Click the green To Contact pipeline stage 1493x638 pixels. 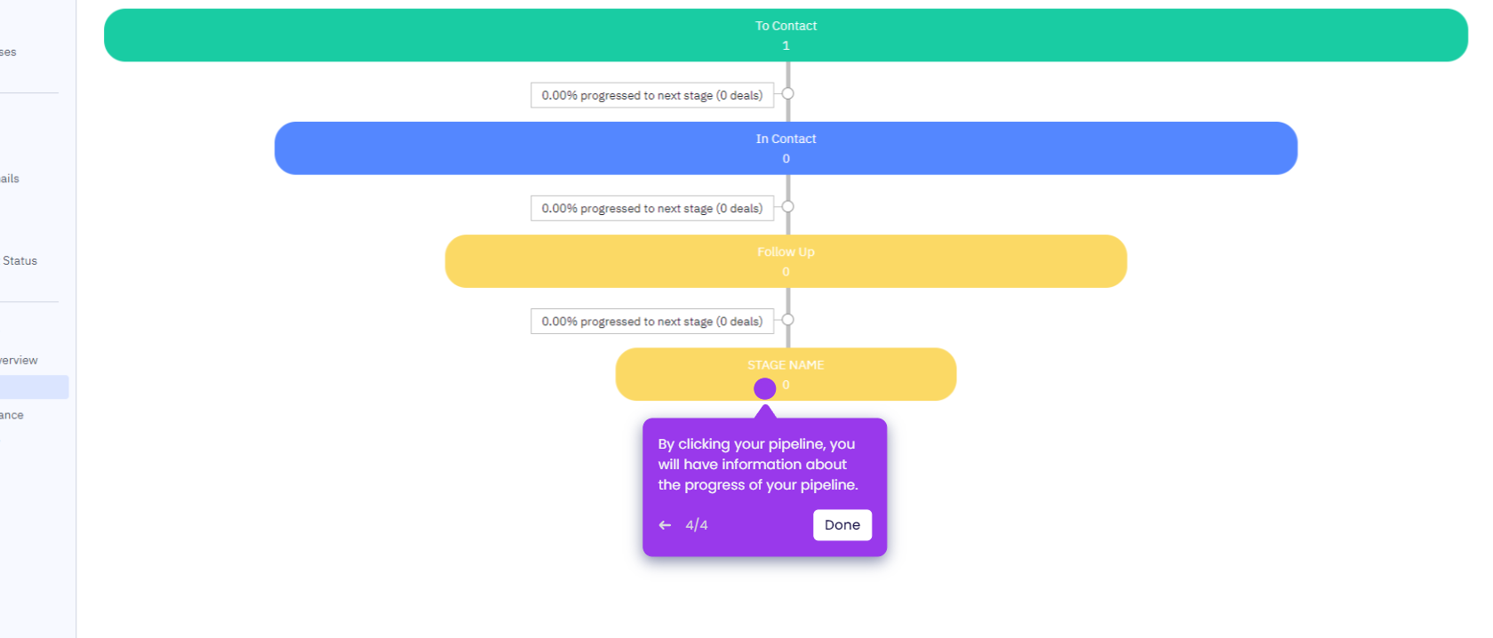786,36
